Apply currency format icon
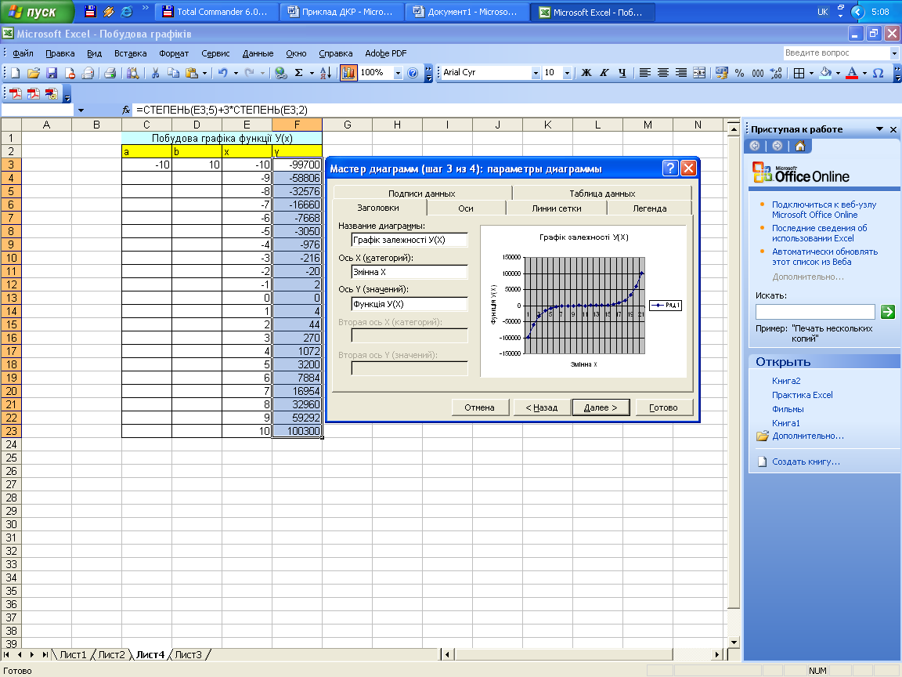Screen dimensions: 902x677 (721, 73)
